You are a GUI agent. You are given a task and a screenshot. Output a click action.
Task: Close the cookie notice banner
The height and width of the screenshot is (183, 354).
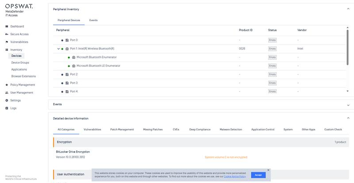pos(268,170)
